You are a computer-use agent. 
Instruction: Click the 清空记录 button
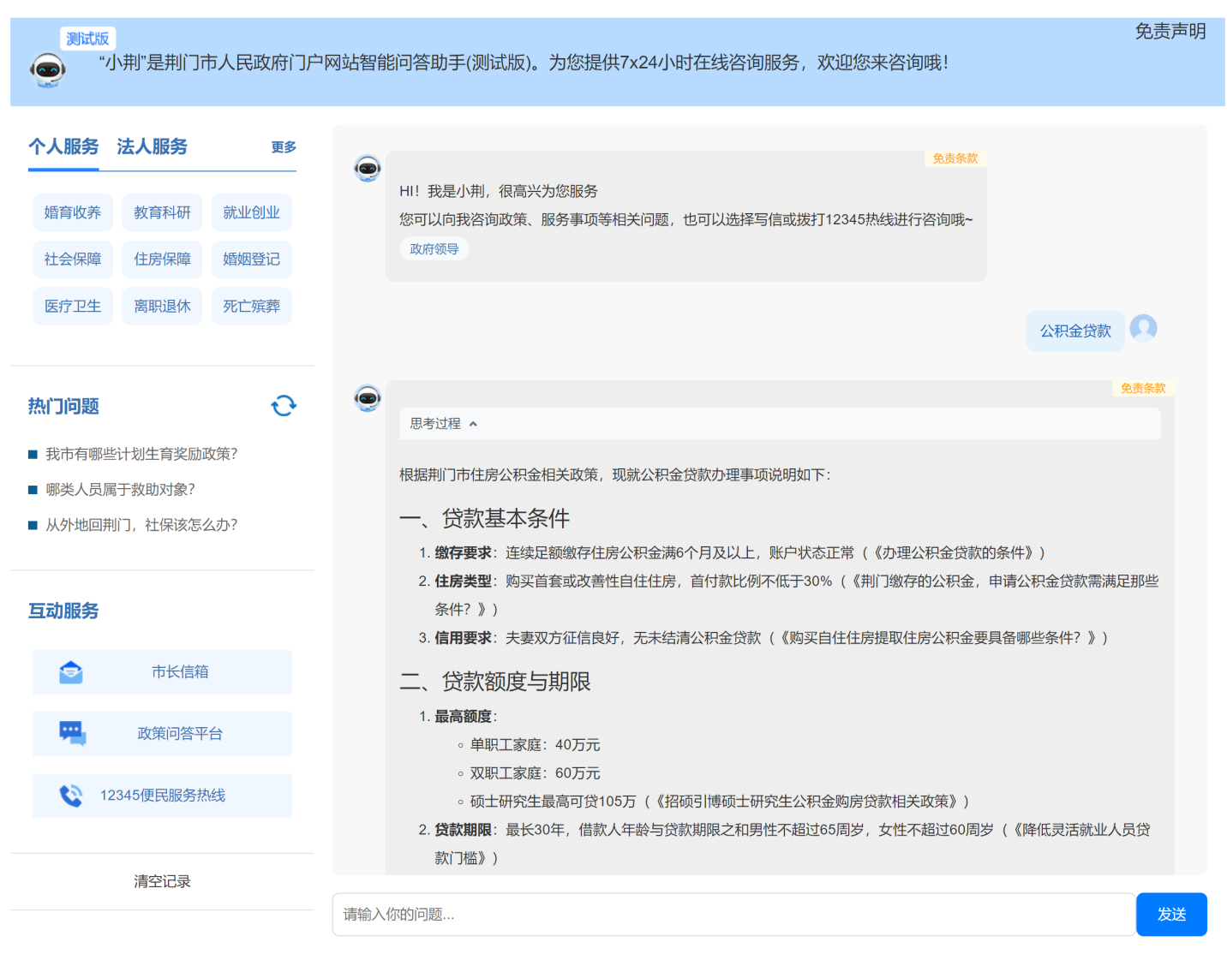point(162,881)
